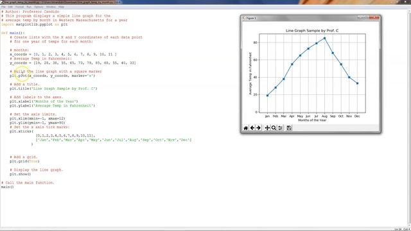The image size is (411, 231).
Task: Click the '# Add a grid.' comment
Action: (x=24, y=157)
